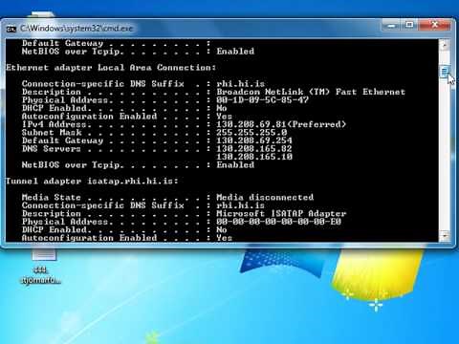Click the cmd.exe icon in title bar
Viewport: 459px width, 344px height.
(x=11, y=29)
